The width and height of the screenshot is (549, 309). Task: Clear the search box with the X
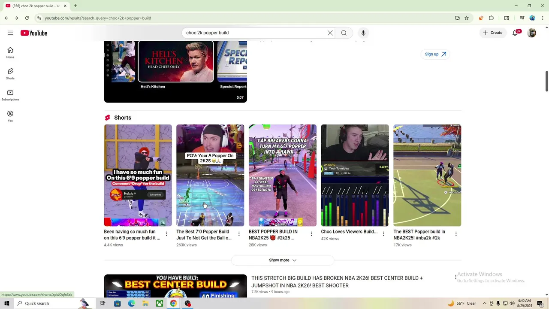330,33
